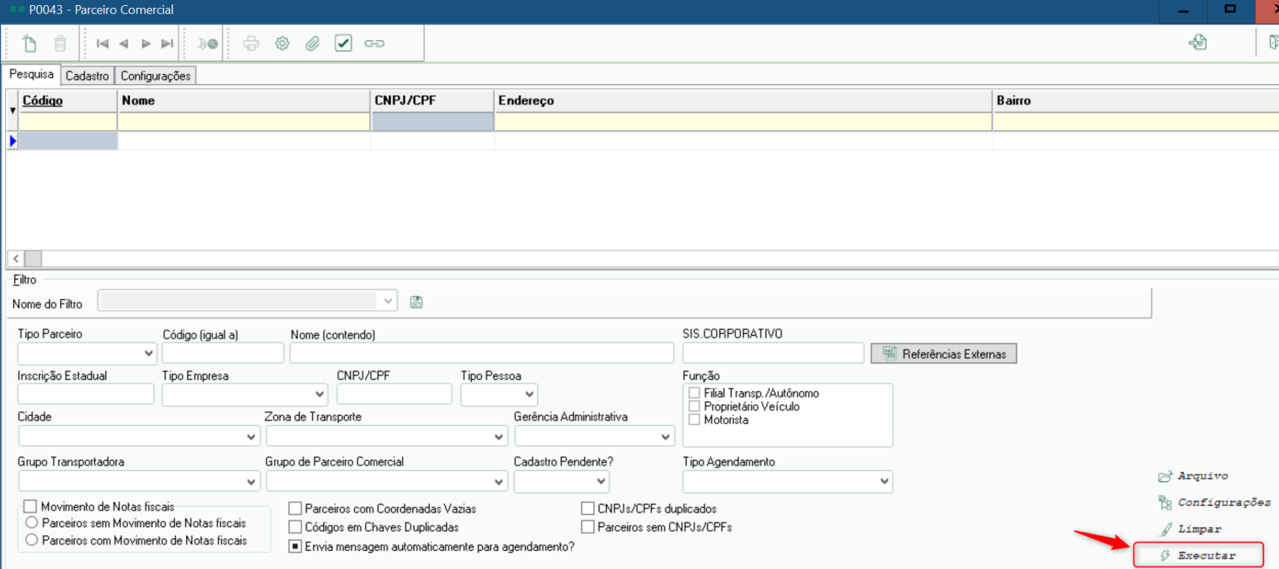Click the grid scroll-left arrow

[x=16, y=258]
